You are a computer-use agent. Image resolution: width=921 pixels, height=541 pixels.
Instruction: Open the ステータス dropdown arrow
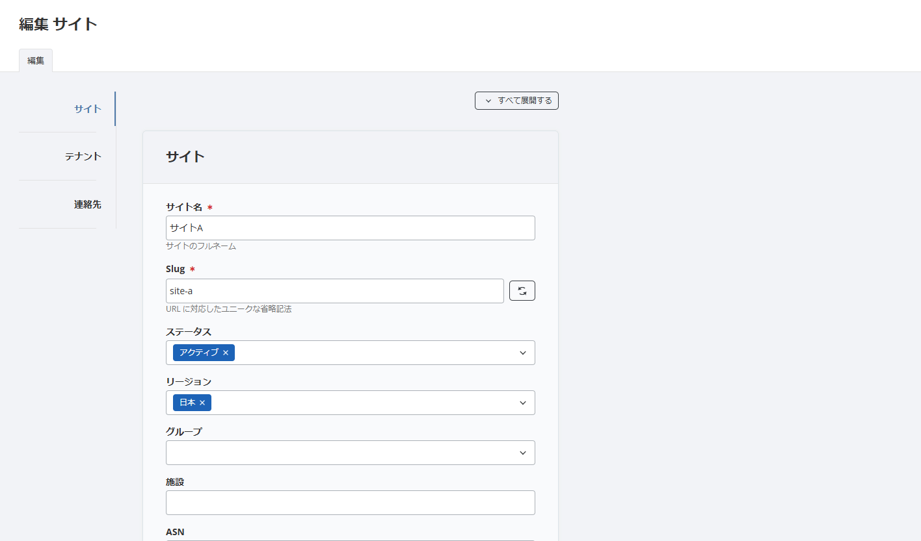tap(523, 353)
